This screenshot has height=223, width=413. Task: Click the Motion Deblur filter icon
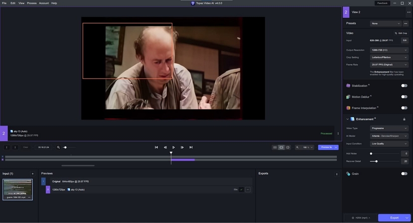pyautogui.click(x=348, y=97)
